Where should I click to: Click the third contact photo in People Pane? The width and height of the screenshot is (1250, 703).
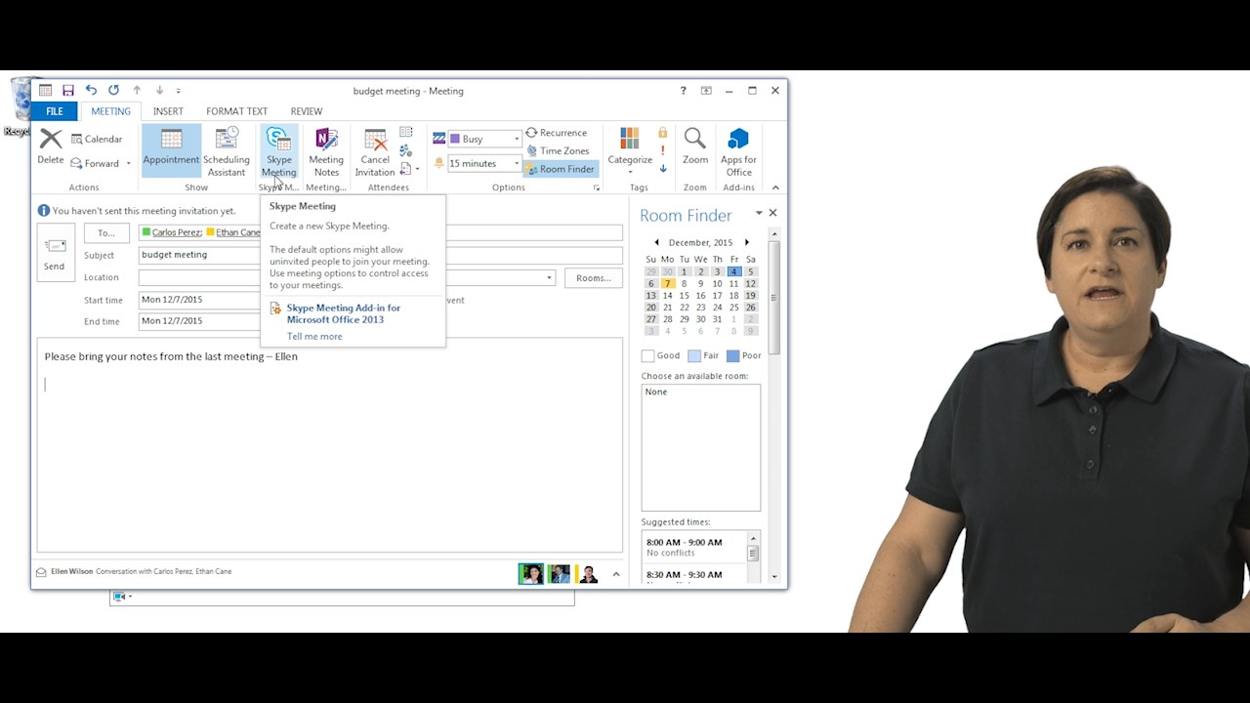[588, 574]
